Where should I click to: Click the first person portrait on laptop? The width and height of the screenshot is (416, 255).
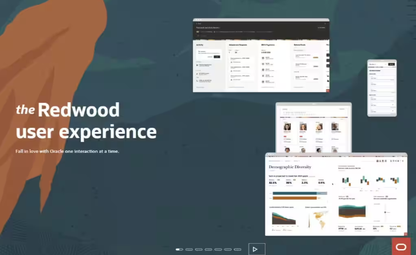coord(287,127)
